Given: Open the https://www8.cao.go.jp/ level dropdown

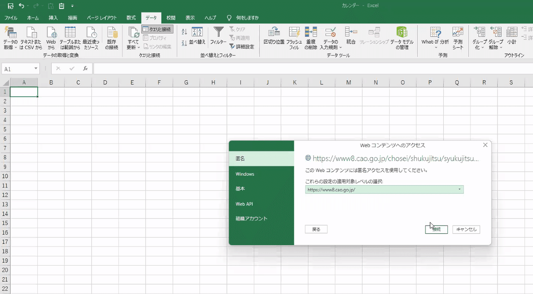Looking at the screenshot, I should point(384,190).
